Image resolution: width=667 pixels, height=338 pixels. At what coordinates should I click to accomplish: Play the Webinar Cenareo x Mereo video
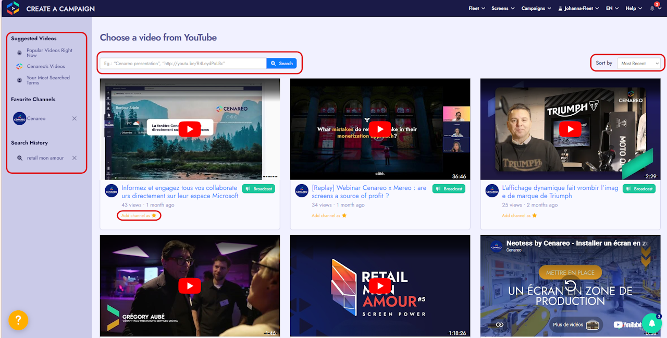coord(380,129)
